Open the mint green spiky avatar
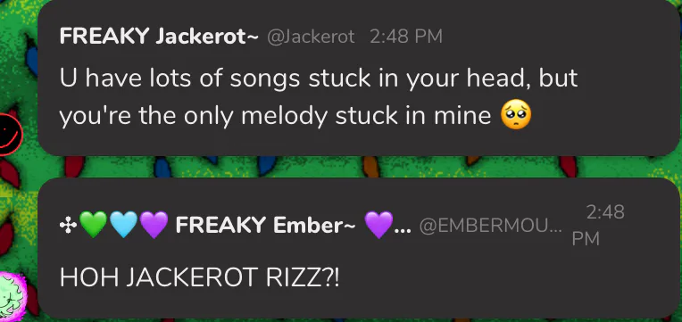682x322 pixels. tap(12, 294)
